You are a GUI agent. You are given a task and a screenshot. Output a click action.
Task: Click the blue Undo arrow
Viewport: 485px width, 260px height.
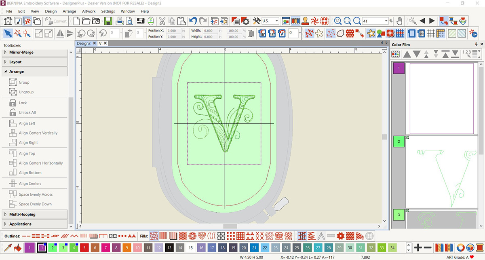click(193, 21)
